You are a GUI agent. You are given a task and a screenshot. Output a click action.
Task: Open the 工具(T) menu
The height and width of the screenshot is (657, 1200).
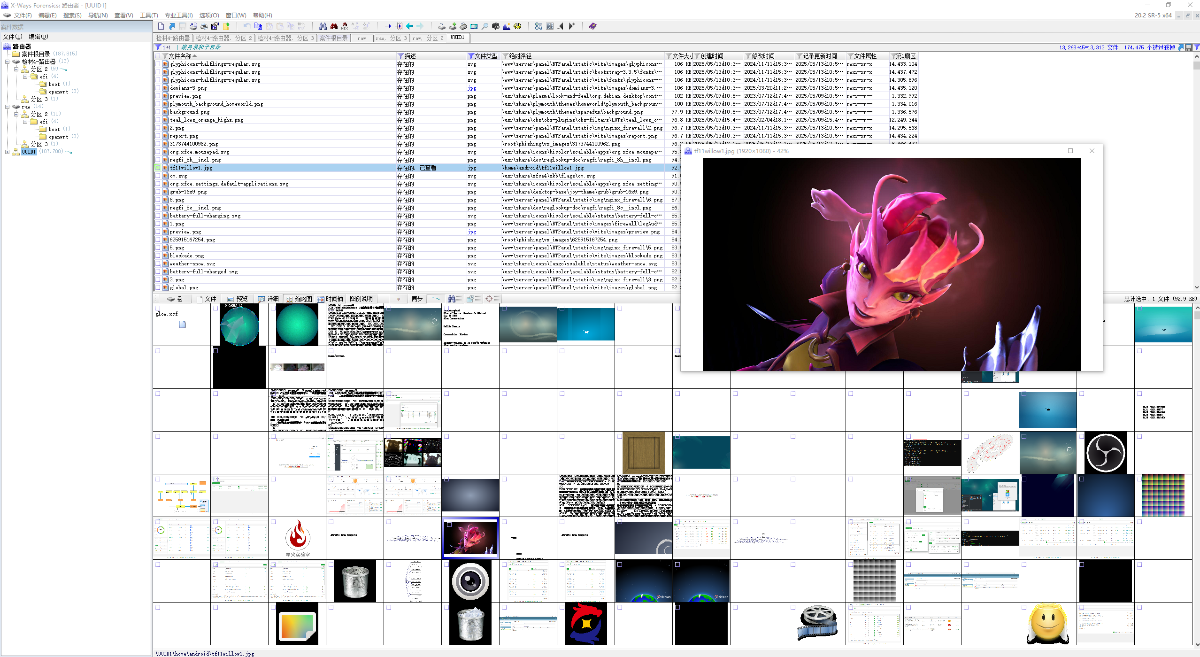pos(148,15)
